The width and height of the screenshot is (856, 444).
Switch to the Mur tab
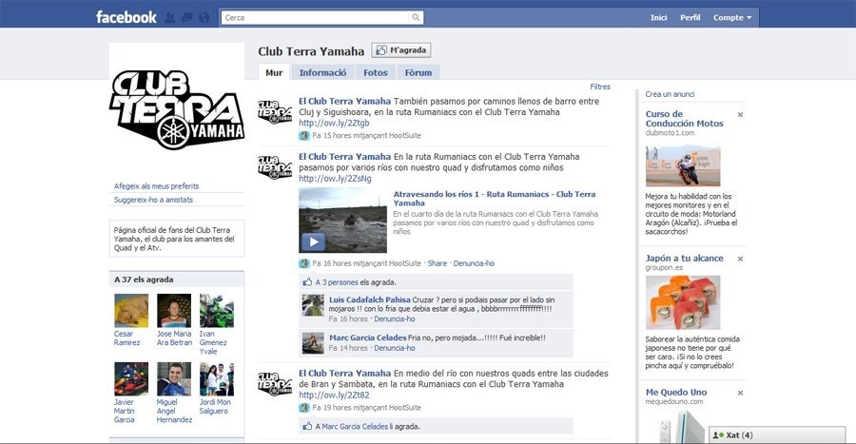274,72
